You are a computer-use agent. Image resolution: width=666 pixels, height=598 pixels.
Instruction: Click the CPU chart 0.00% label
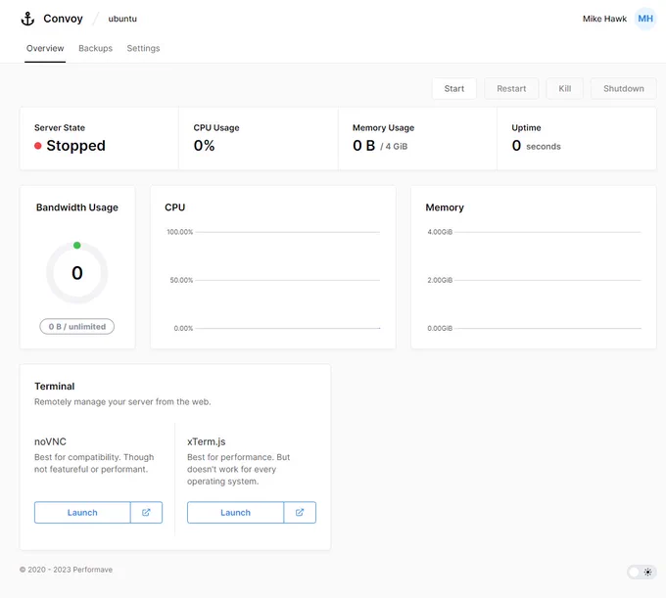(183, 328)
